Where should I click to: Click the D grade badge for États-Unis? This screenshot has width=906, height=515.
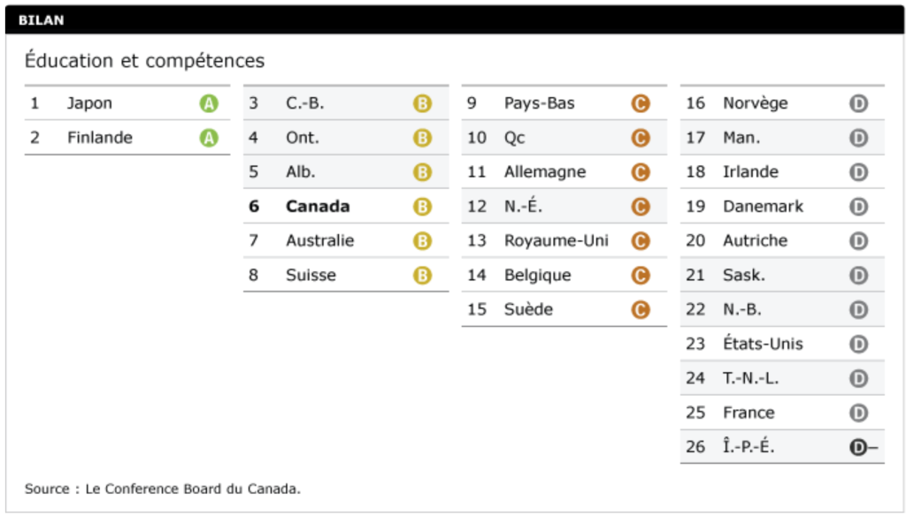tap(857, 344)
